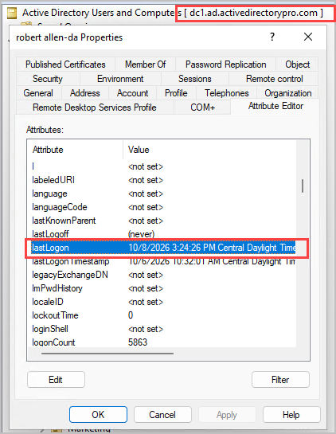
Task: Select the highlighted lastLogon attribute row
Action: click(x=163, y=248)
